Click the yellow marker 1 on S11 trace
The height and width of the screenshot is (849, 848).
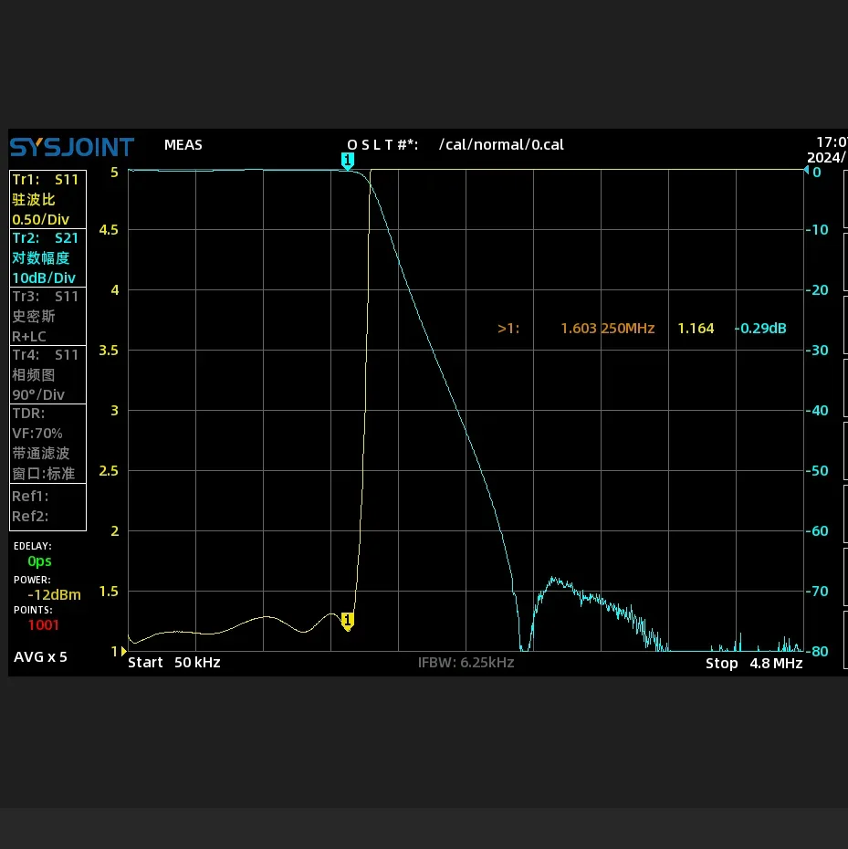tap(348, 621)
